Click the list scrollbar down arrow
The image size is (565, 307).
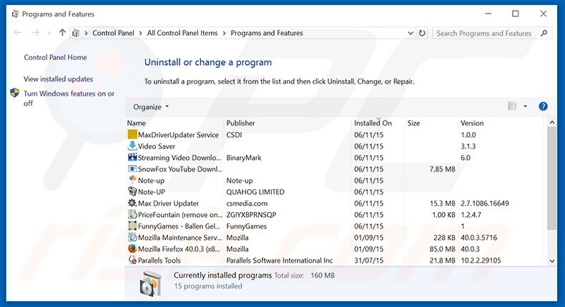pyautogui.click(x=551, y=261)
